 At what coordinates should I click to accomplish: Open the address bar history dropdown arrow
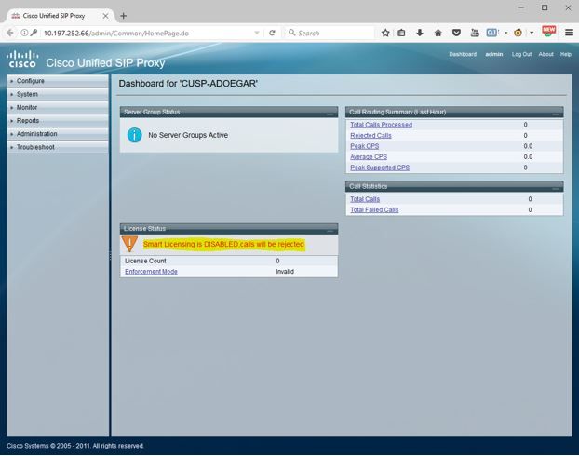257,33
